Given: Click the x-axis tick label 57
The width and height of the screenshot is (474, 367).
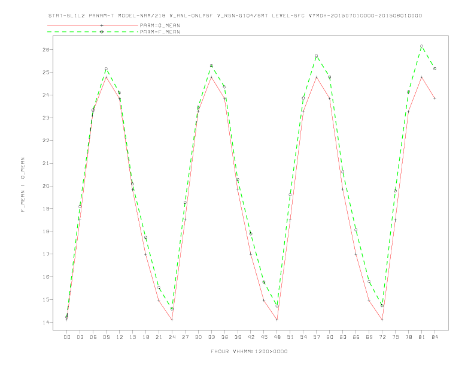Looking at the screenshot, I should point(317,337).
